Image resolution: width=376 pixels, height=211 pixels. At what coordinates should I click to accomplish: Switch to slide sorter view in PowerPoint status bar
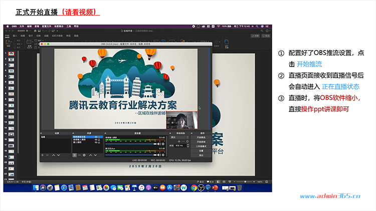224,182
